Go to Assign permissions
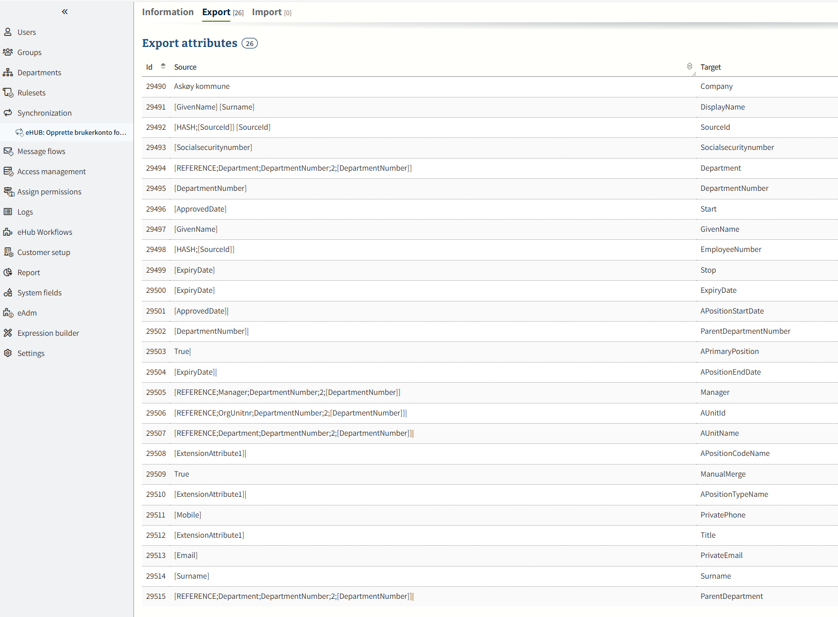838x617 pixels. 49,192
